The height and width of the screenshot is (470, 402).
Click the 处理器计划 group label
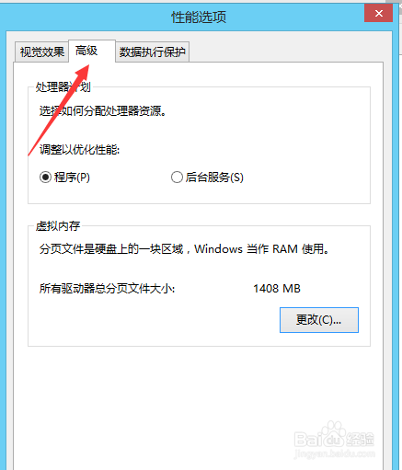point(63,87)
